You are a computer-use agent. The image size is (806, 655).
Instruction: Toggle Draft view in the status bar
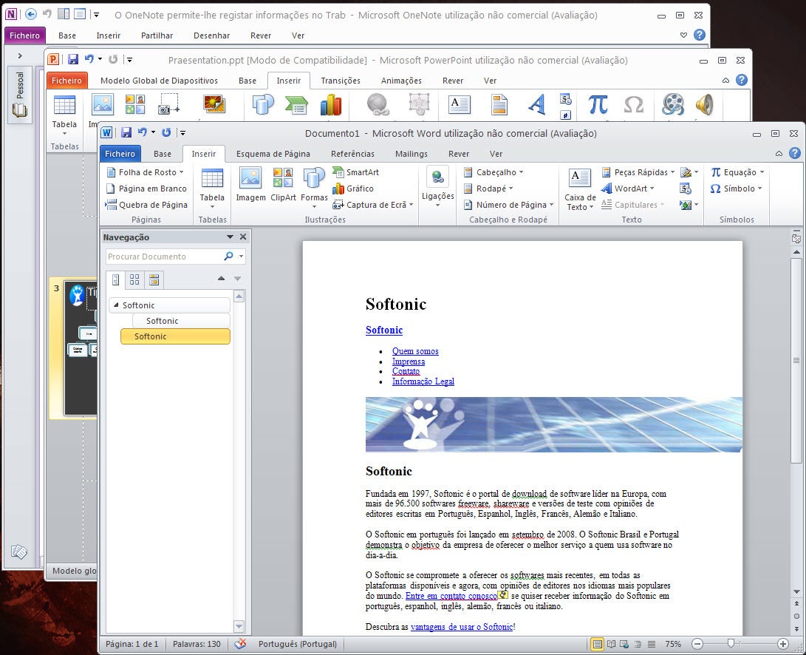(x=651, y=644)
